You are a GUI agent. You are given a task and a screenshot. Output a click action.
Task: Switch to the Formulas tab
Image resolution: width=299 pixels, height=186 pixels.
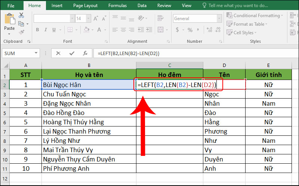click(117, 6)
